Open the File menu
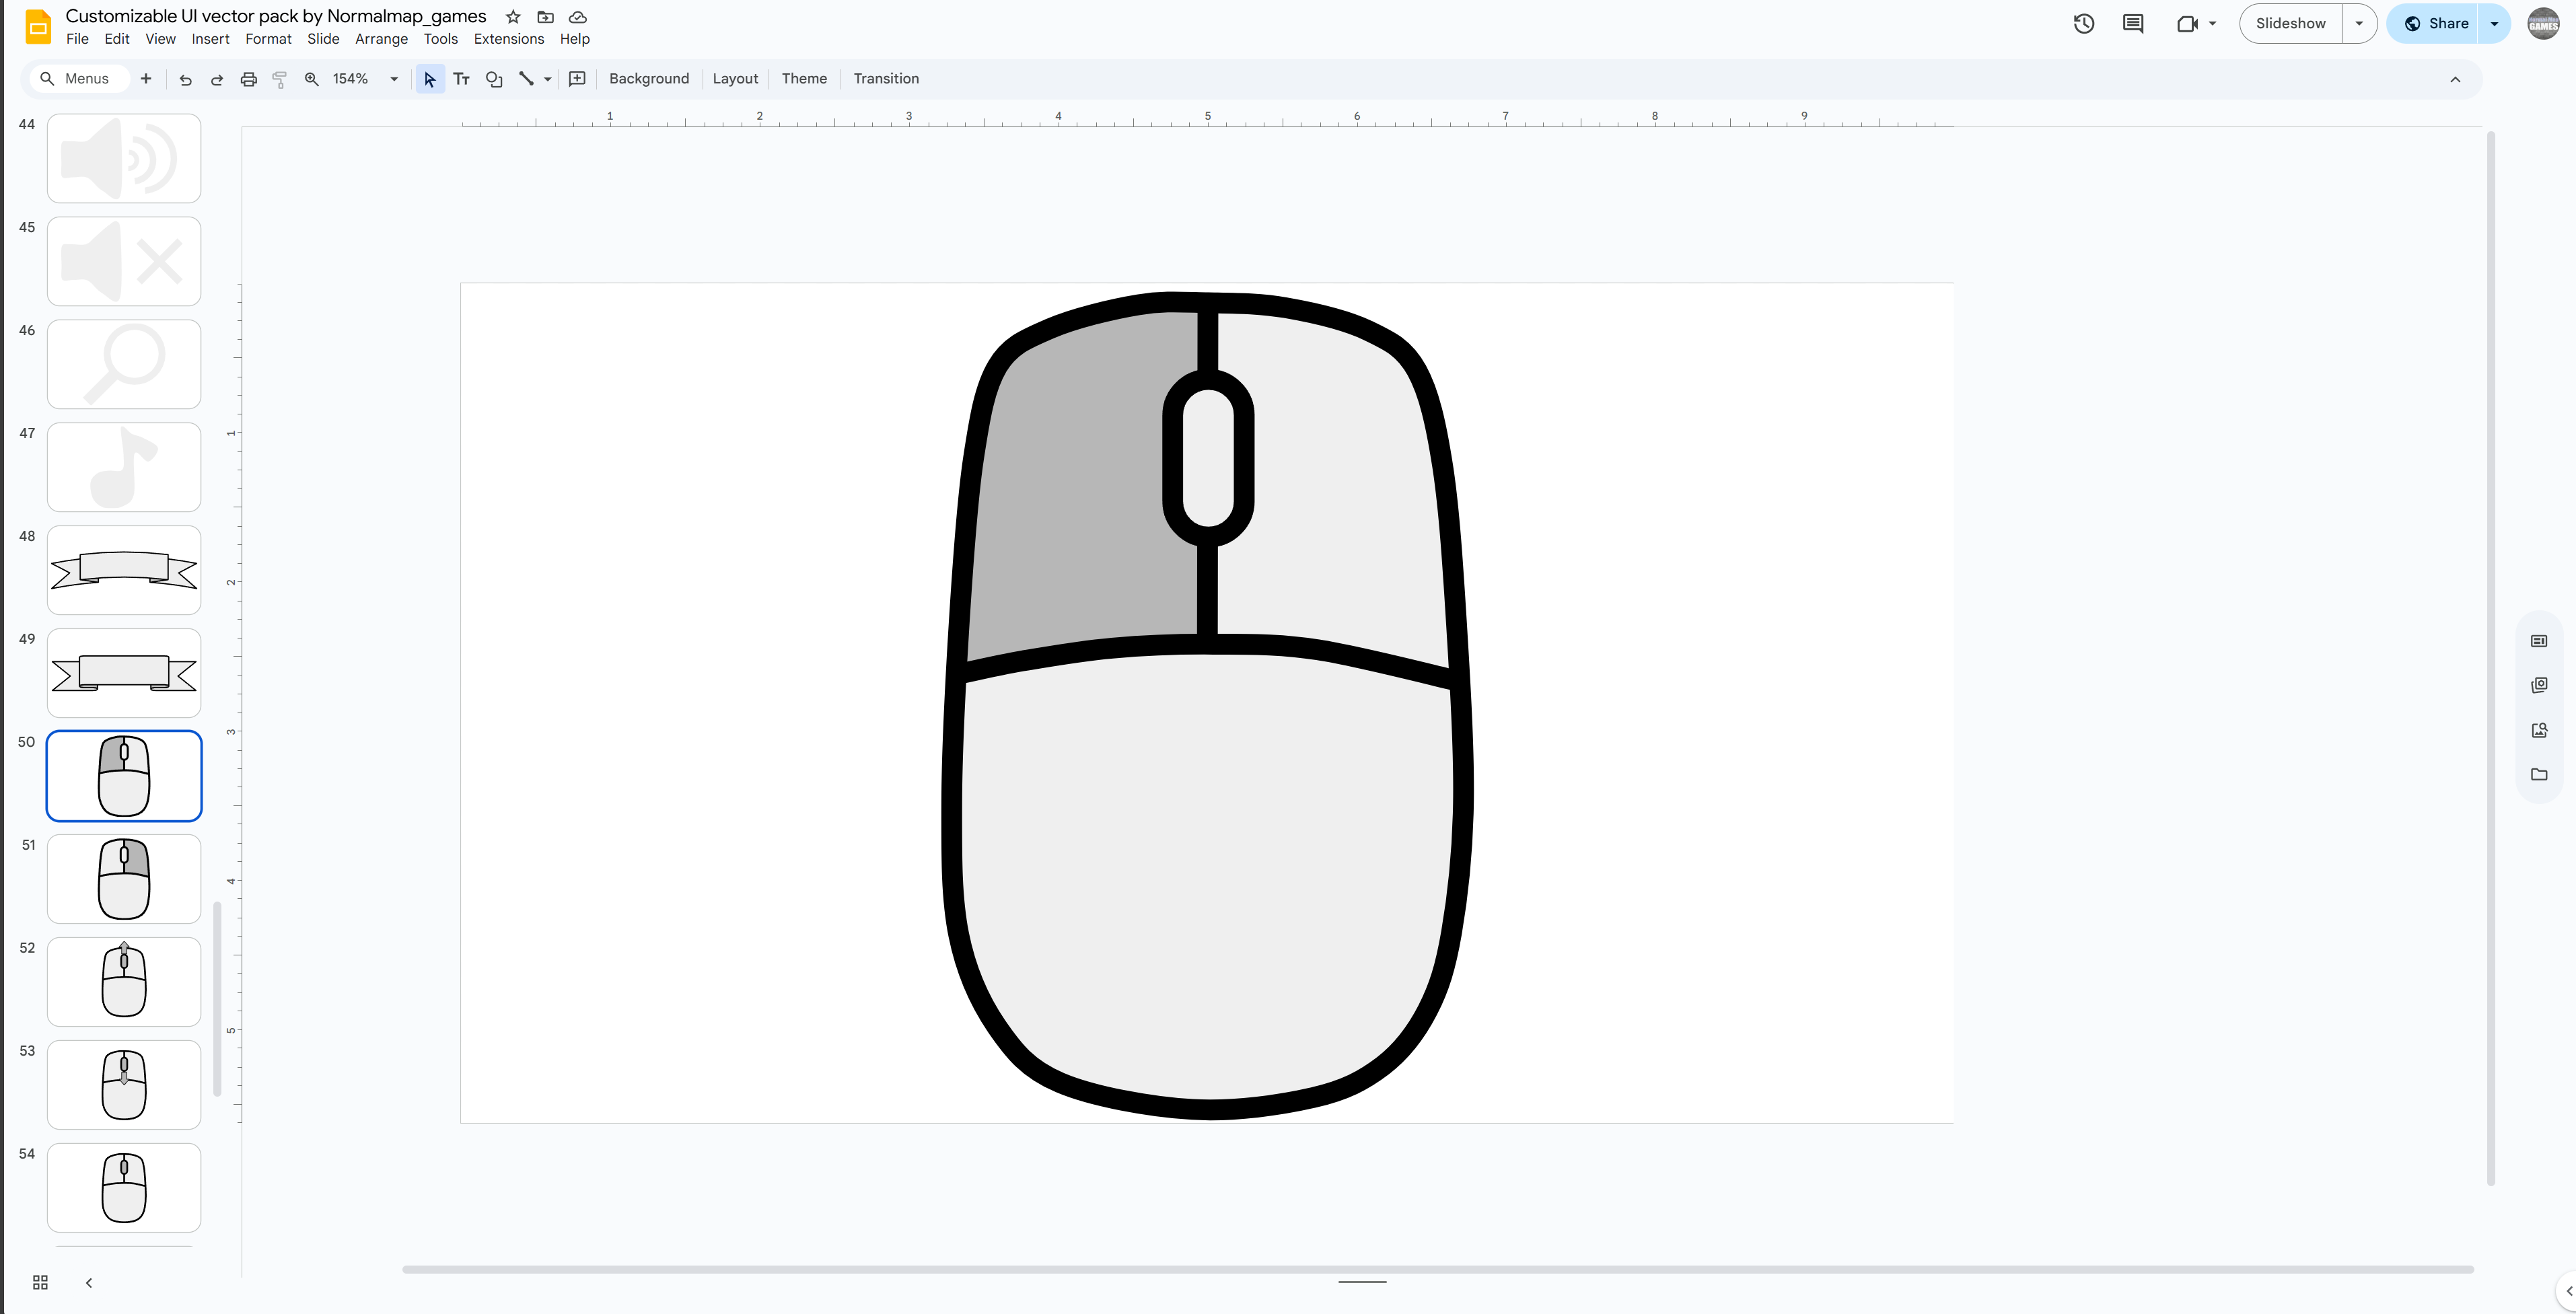The image size is (2576, 1314). [77, 39]
